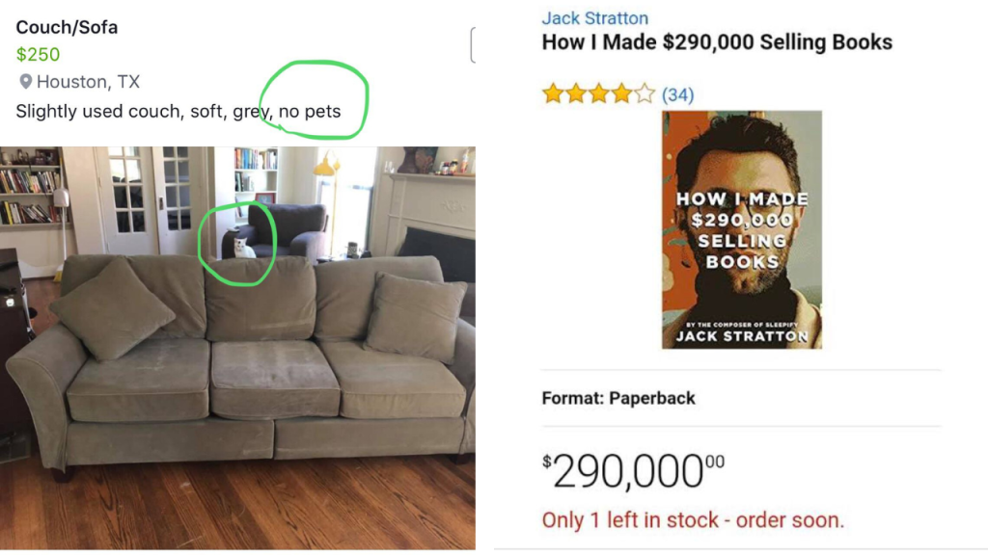Screen dimensions: 988x555
Task: Click the Couch/Sofa listing title
Action: tap(67, 27)
